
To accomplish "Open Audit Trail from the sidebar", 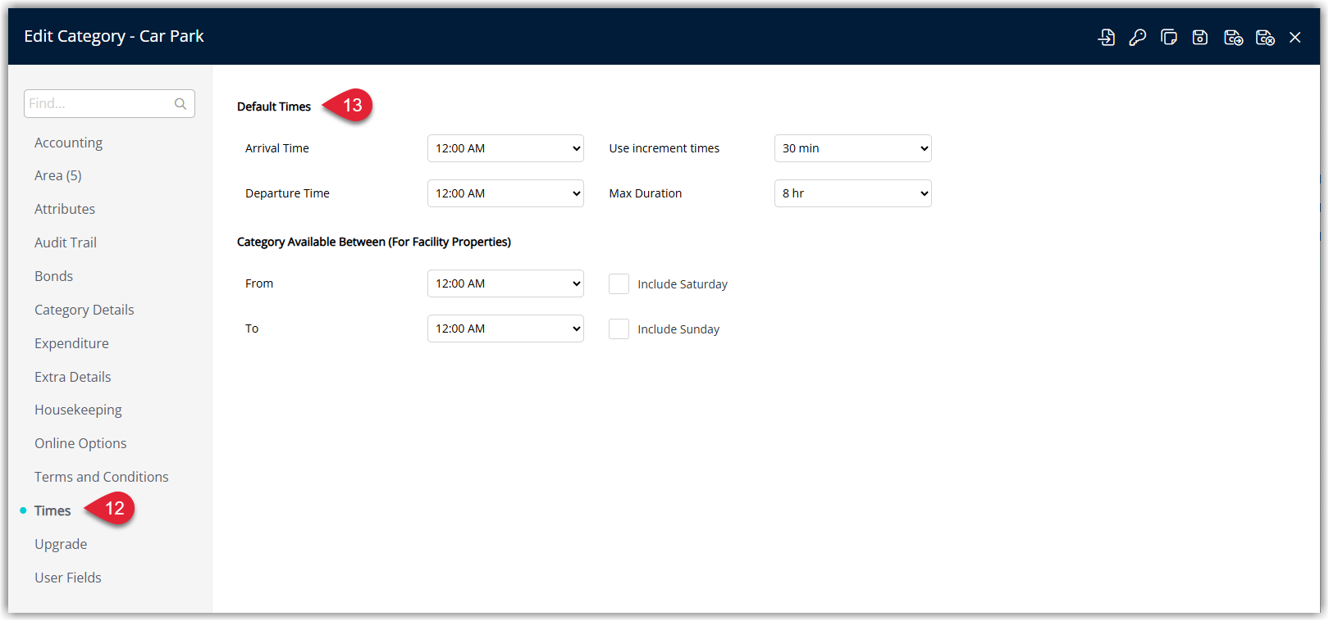I will click(x=66, y=243).
